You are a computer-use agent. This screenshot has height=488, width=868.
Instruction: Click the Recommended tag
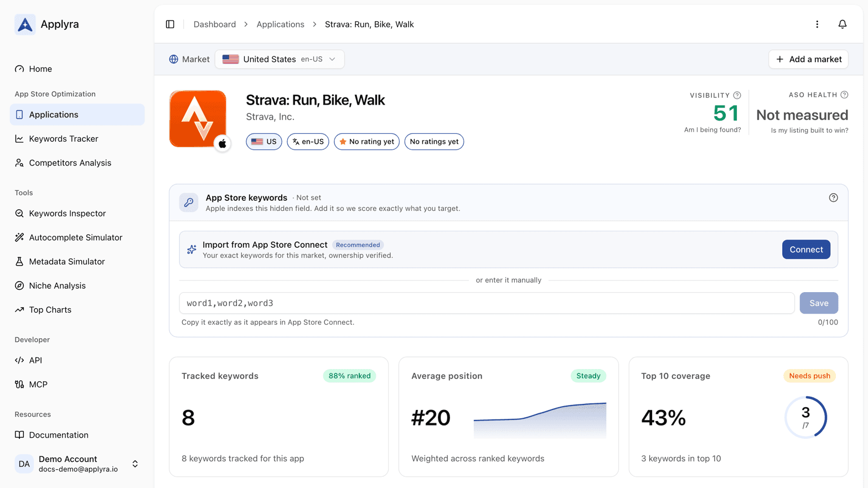coord(358,245)
